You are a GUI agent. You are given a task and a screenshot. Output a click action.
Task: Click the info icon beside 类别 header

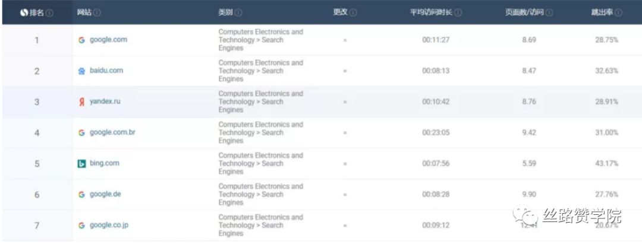(238, 12)
